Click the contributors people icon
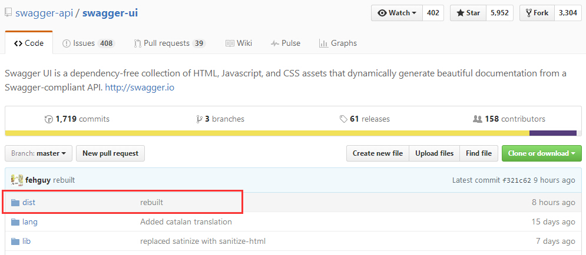This screenshot has height=255, width=586. [478, 119]
